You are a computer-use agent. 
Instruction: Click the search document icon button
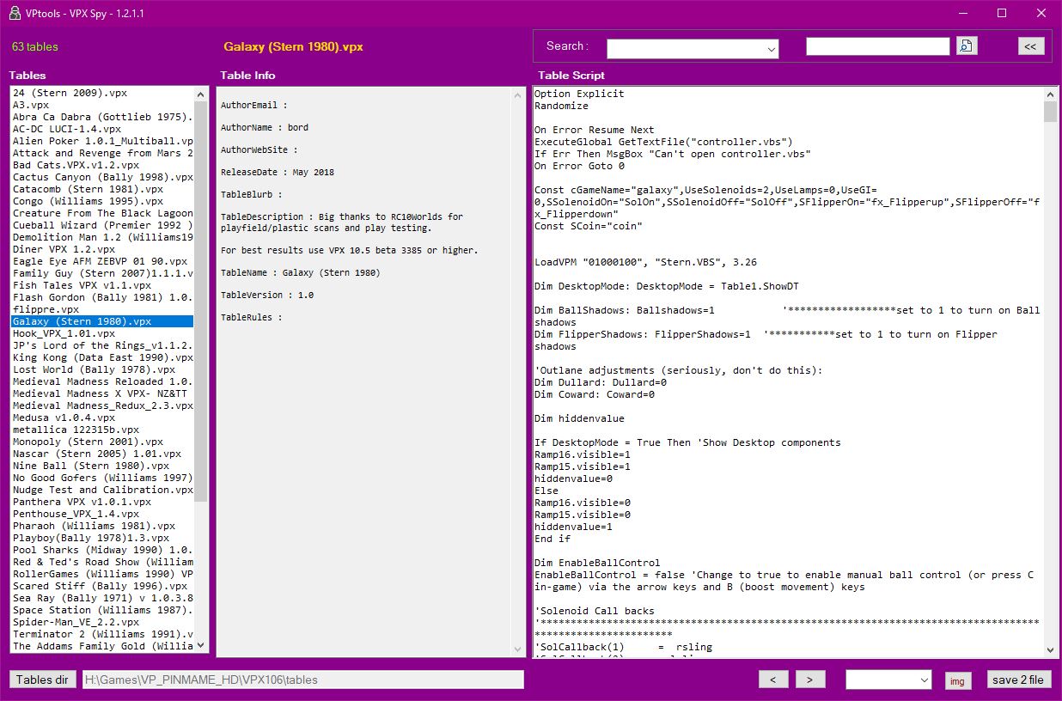click(x=967, y=46)
